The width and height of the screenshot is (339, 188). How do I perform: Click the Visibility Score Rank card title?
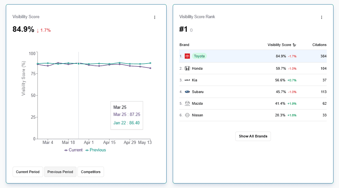[x=197, y=17]
